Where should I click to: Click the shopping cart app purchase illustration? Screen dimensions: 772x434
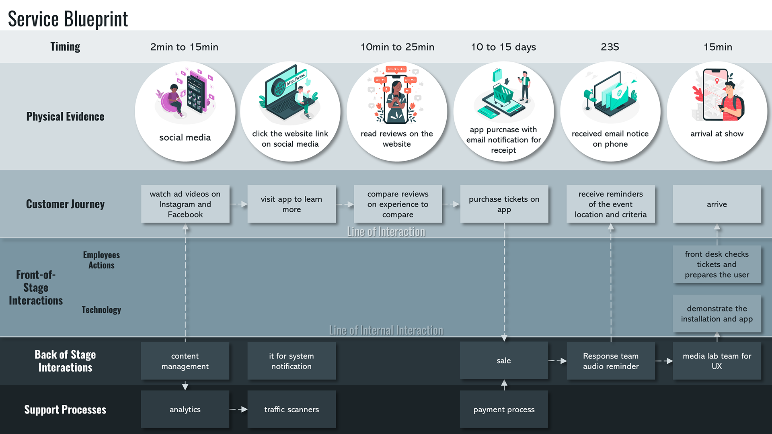pyautogui.click(x=503, y=95)
